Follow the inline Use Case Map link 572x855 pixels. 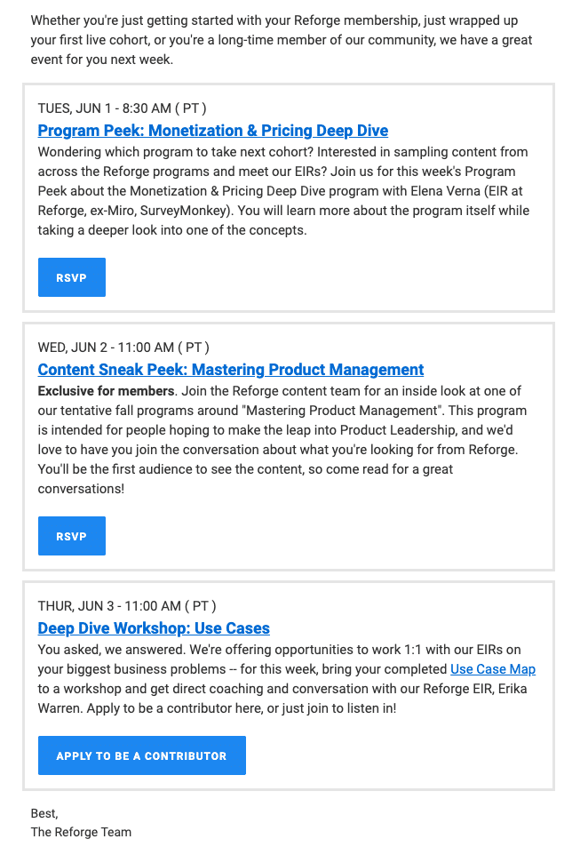[x=492, y=668]
